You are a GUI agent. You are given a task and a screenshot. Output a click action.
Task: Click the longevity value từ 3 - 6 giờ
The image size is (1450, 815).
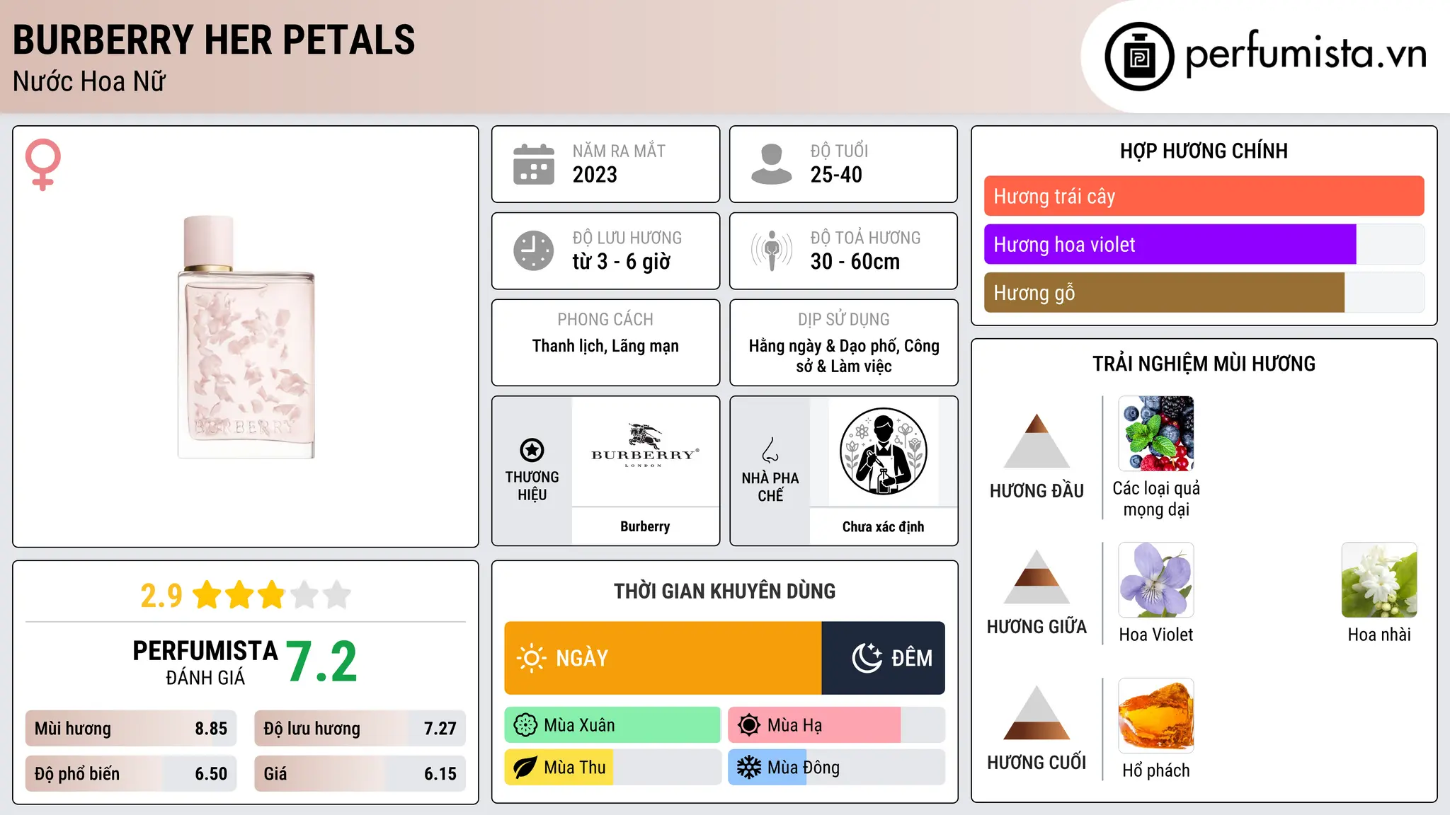pos(622,262)
